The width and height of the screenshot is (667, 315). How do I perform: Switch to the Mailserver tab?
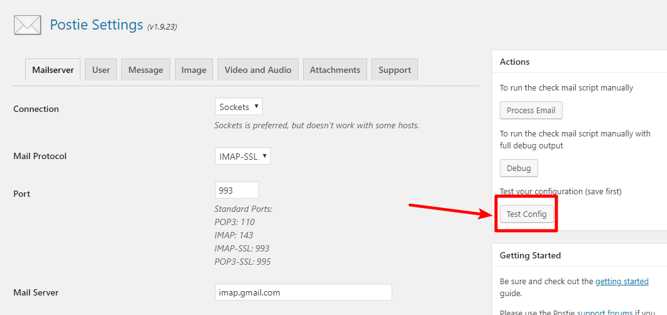coord(53,70)
